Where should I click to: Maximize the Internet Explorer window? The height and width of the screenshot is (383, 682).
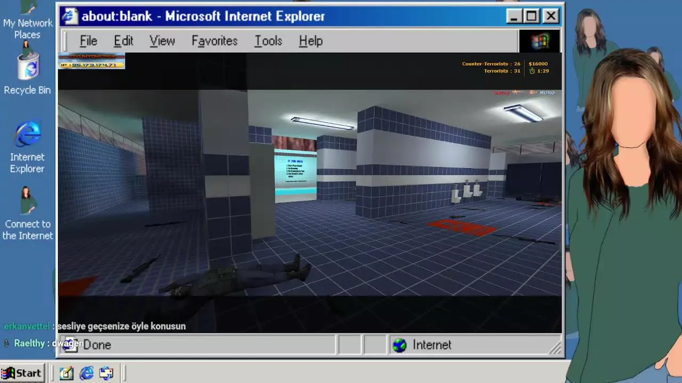pyautogui.click(x=531, y=16)
